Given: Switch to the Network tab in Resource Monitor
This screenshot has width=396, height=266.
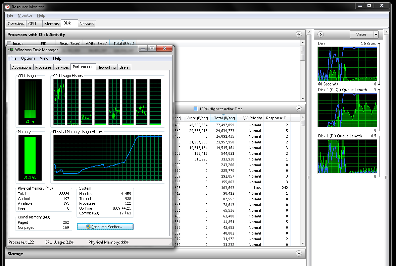Looking at the screenshot, I should point(87,24).
